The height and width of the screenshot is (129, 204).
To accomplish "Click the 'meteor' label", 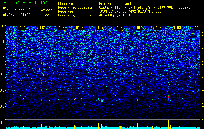I will (46, 10).
